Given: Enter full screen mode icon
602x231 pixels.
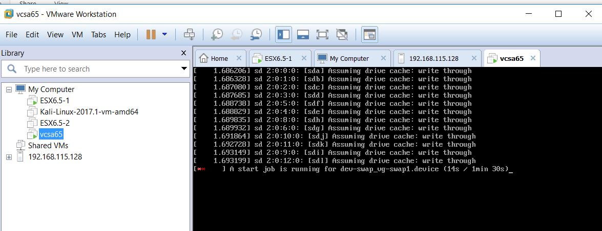Looking at the screenshot, I should click(x=322, y=34).
